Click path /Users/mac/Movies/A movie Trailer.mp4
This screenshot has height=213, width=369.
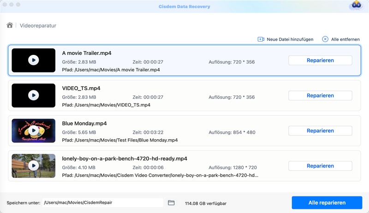pos(117,70)
